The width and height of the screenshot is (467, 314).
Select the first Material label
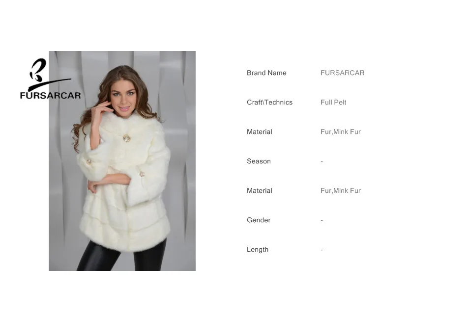pos(260,131)
